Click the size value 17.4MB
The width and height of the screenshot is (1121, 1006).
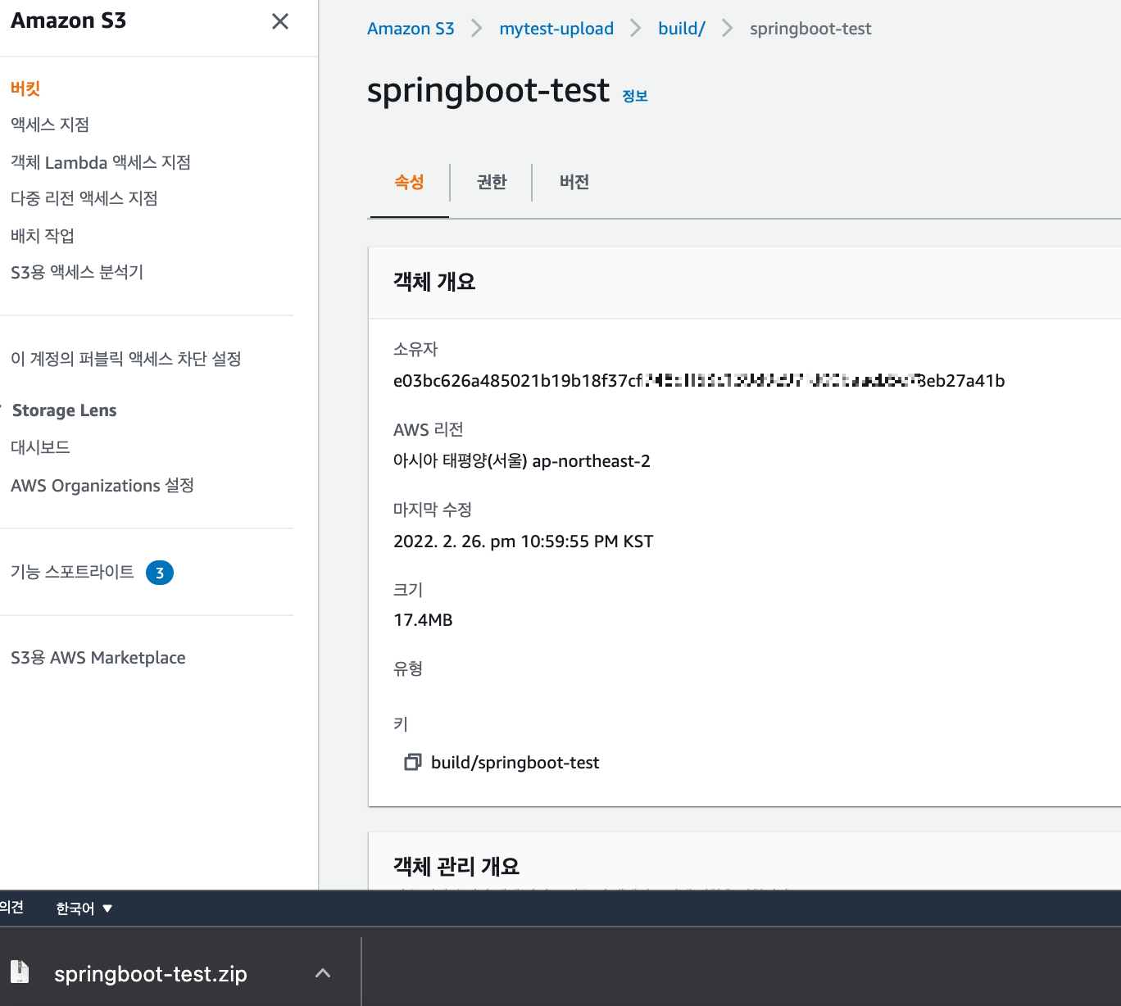coord(423,620)
